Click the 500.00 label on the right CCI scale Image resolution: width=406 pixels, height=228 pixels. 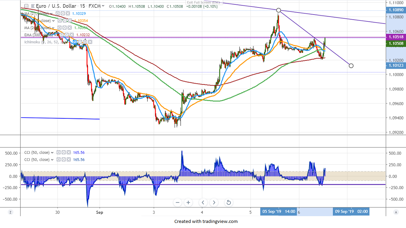[x=395, y=153]
